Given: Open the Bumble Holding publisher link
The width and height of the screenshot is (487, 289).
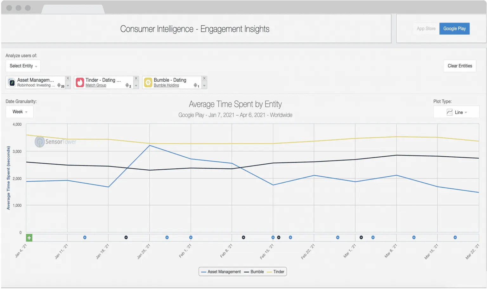Looking at the screenshot, I should [166, 85].
